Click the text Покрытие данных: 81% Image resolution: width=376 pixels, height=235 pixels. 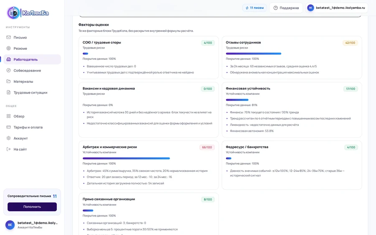point(241,105)
